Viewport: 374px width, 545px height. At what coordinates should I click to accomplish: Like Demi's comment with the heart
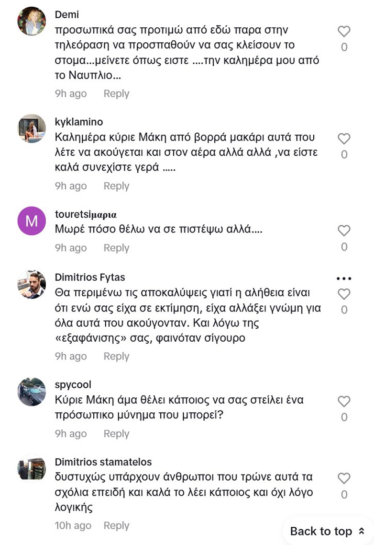(x=344, y=32)
